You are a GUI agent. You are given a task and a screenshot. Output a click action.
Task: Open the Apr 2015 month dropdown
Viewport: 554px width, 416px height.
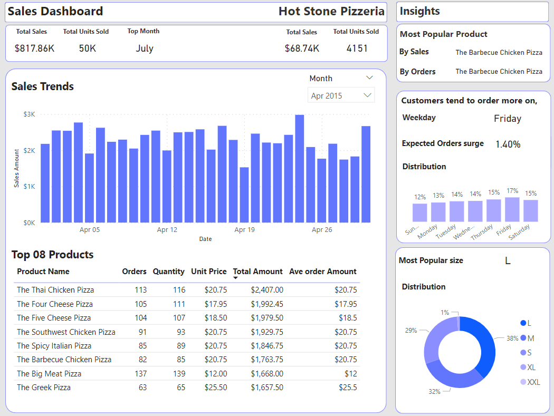pyautogui.click(x=341, y=95)
